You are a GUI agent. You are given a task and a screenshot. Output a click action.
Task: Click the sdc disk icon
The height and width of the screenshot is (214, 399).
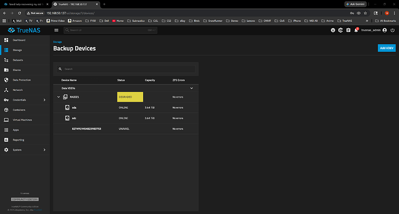tap(67, 118)
